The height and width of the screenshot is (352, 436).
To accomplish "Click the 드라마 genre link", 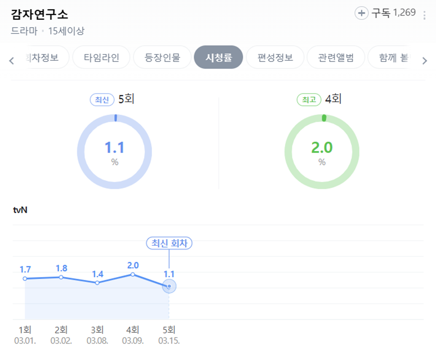I will [x=24, y=31].
